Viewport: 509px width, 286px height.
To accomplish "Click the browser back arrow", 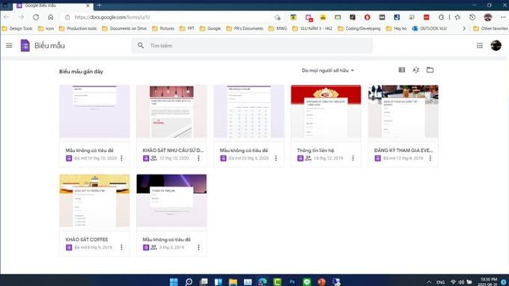I will click(x=7, y=17).
